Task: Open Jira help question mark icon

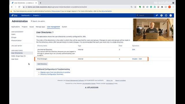Action: [x=161, y=15]
